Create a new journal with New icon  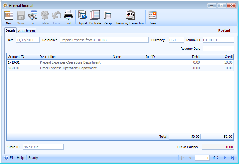coord(9,16)
